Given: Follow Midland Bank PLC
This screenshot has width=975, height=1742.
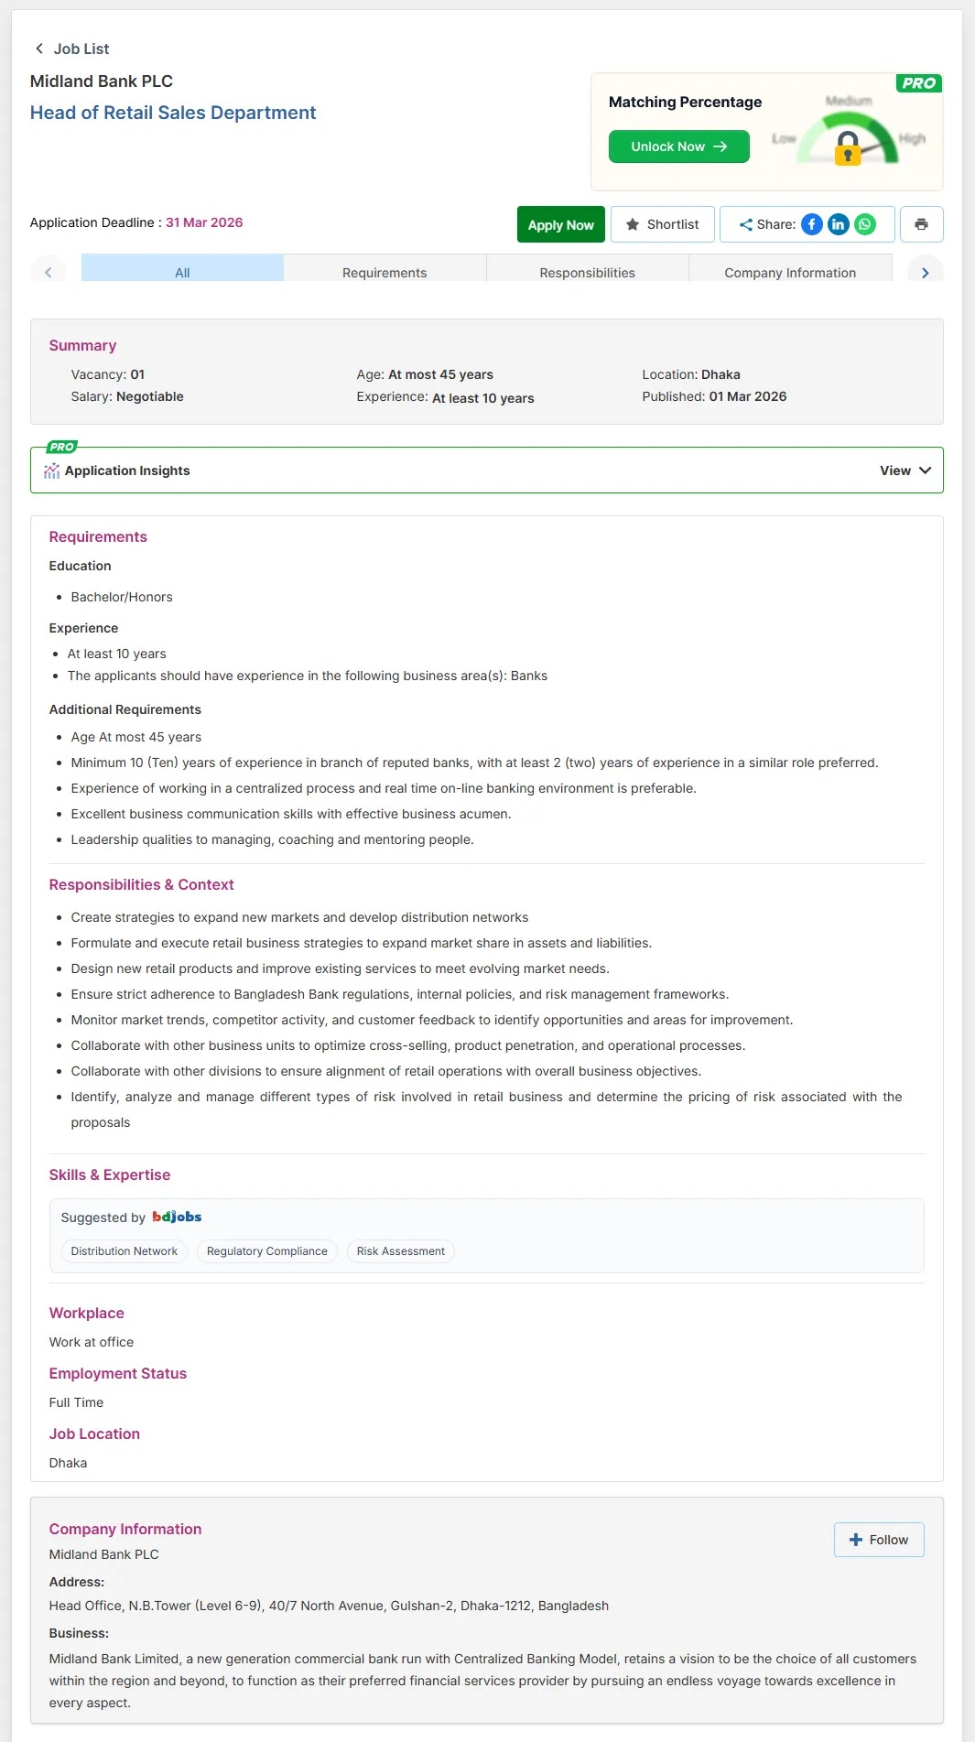Looking at the screenshot, I should point(878,1540).
